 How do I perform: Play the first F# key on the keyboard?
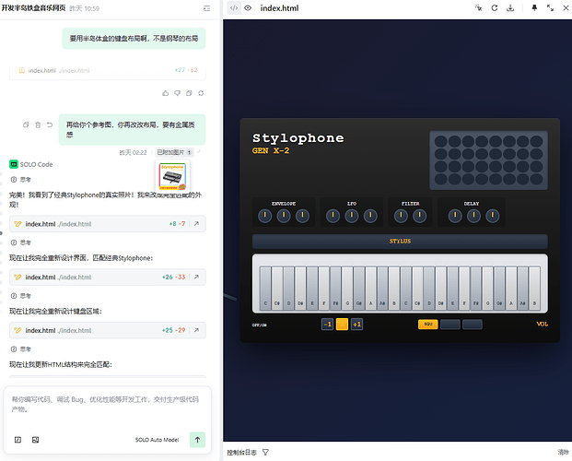click(335, 289)
